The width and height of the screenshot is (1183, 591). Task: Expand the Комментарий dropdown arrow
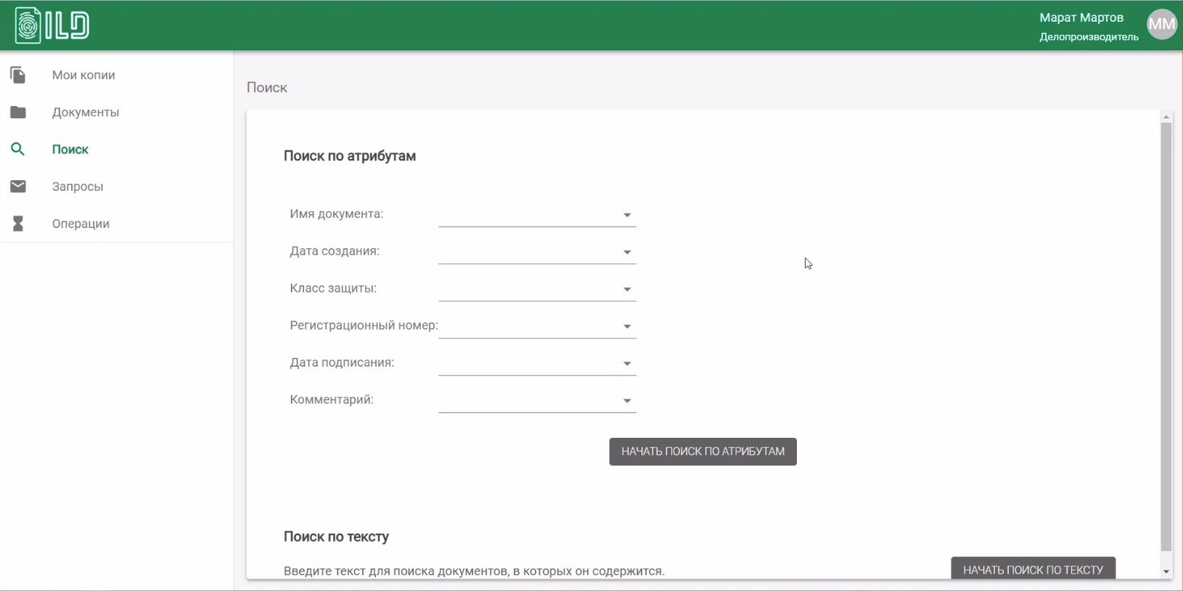tap(627, 400)
